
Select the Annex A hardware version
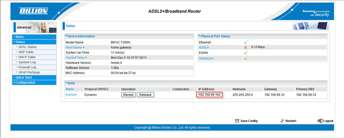pyautogui.click(x=116, y=63)
